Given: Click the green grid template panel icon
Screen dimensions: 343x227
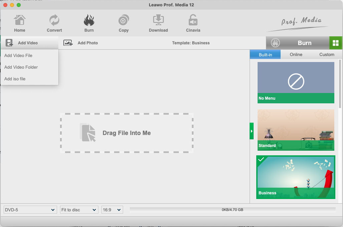Looking at the screenshot, I should click(x=336, y=43).
